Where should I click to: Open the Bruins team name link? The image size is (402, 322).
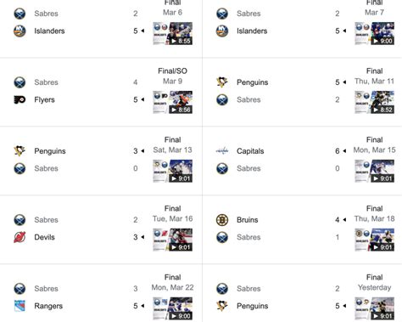[x=248, y=220]
